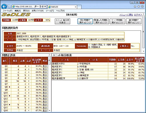Click the 違う問題で再チャレンジ button
The height and width of the screenshot is (113, 146).
pos(134,21)
